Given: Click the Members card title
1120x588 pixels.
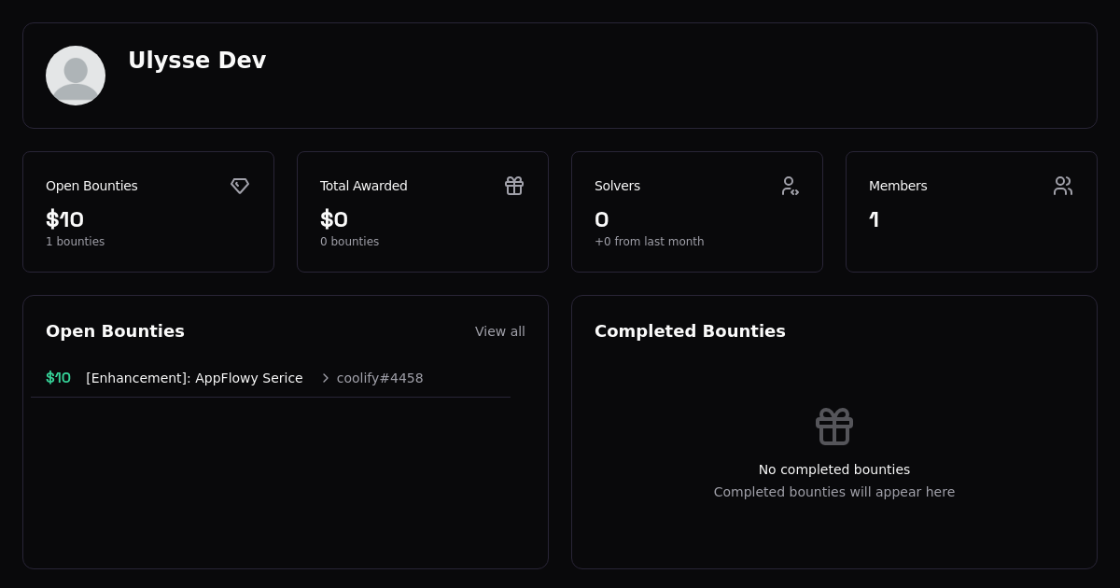Looking at the screenshot, I should tap(898, 186).
